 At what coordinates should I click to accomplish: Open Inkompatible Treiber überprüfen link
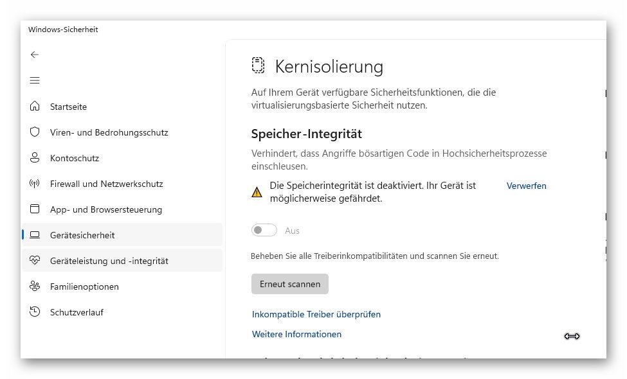[x=316, y=314]
